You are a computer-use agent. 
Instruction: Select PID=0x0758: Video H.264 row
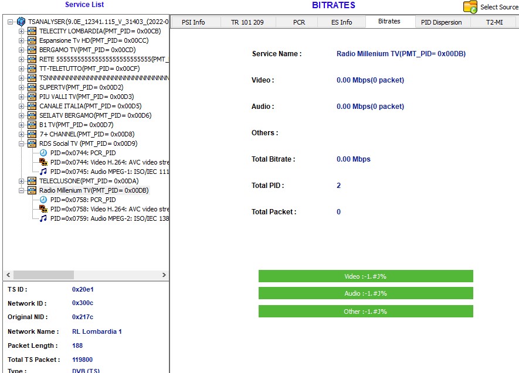point(110,209)
